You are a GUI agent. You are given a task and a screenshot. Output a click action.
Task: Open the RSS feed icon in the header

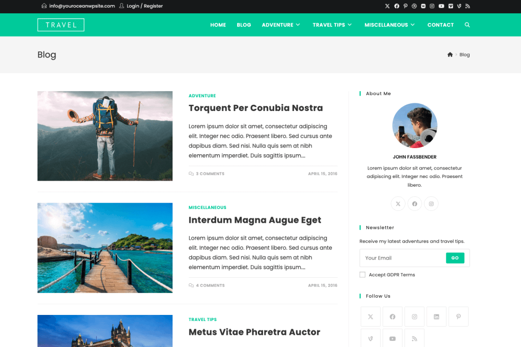[468, 6]
